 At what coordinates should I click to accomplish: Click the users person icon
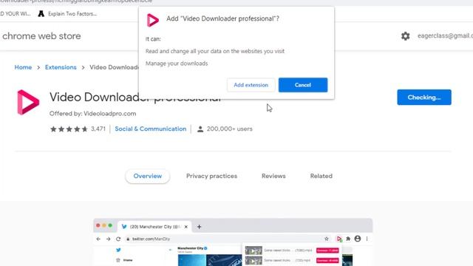click(x=200, y=129)
